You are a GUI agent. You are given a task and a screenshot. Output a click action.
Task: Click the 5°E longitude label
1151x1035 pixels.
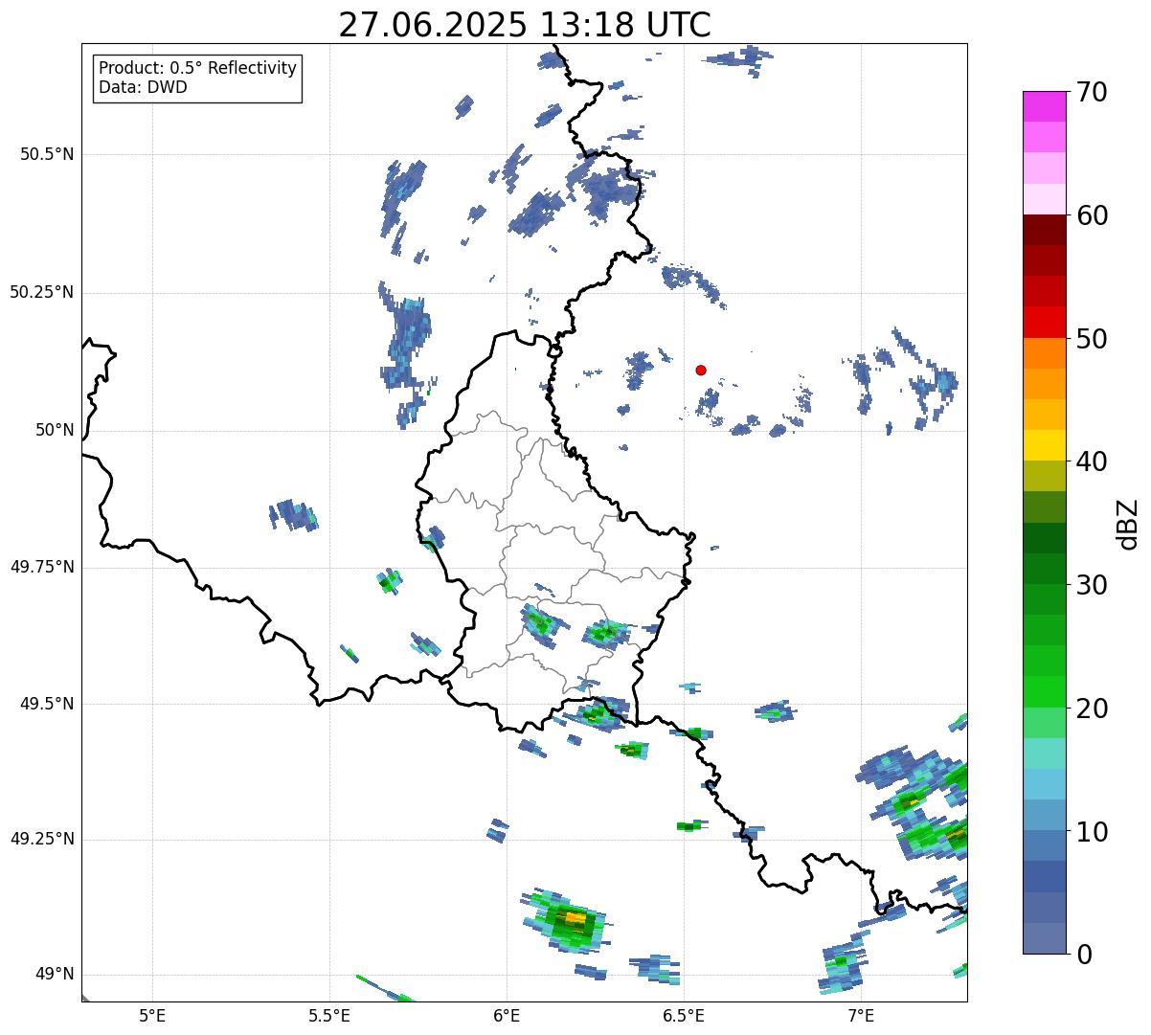[152, 1015]
